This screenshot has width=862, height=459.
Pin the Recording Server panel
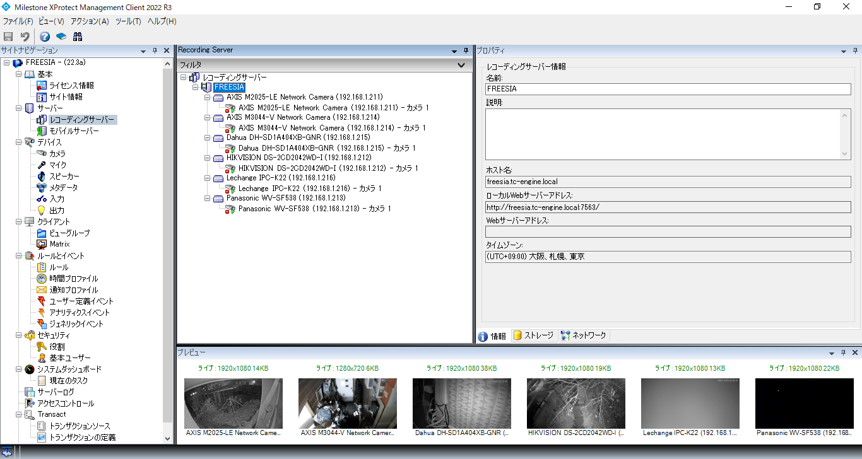pos(466,50)
